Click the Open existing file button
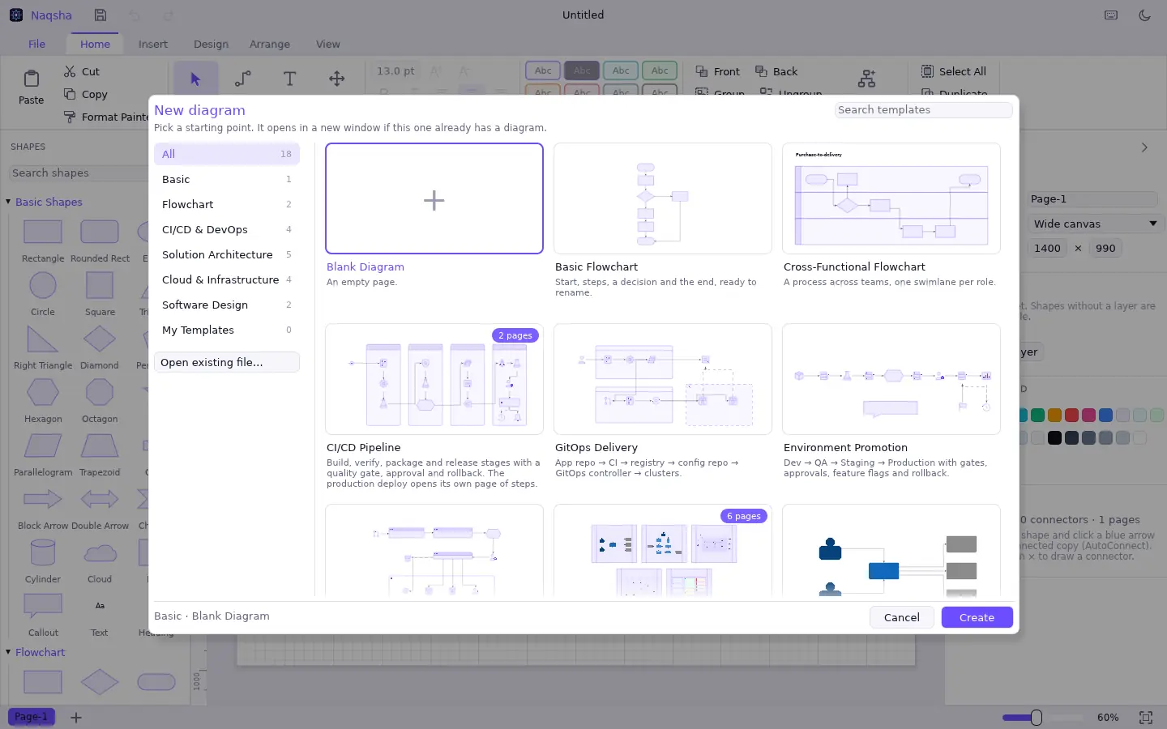The height and width of the screenshot is (729, 1167). pyautogui.click(x=227, y=362)
